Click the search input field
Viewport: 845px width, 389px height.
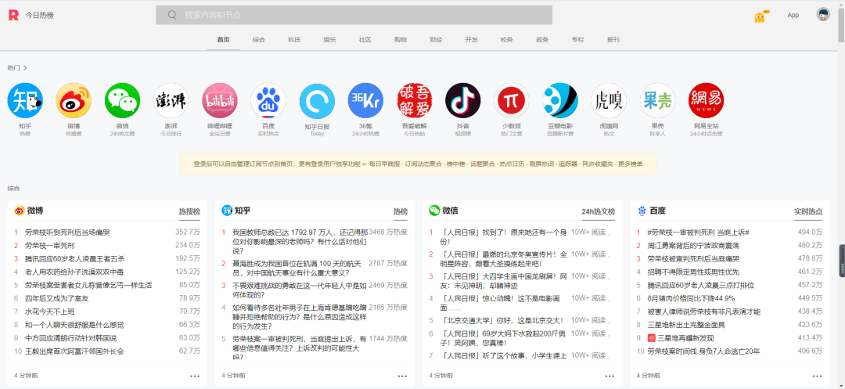(354, 15)
